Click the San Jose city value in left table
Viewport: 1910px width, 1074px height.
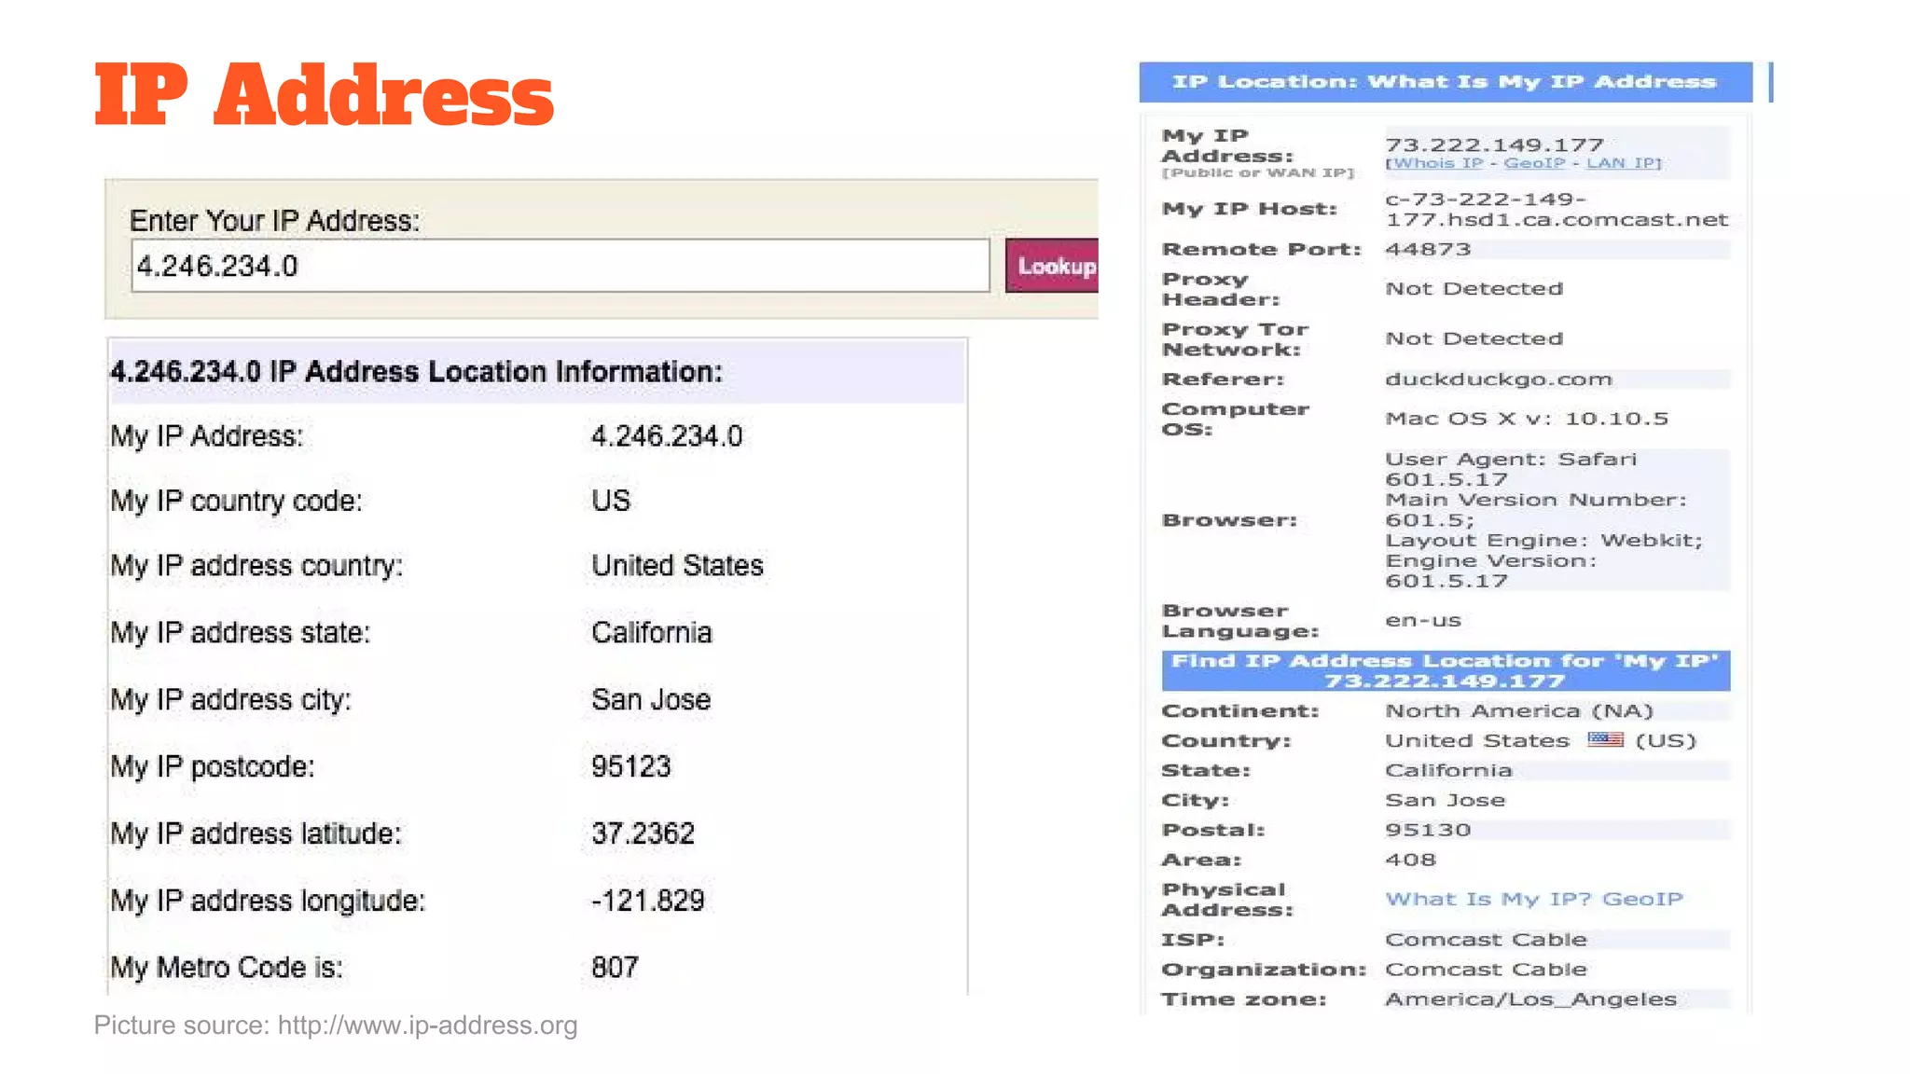click(651, 699)
